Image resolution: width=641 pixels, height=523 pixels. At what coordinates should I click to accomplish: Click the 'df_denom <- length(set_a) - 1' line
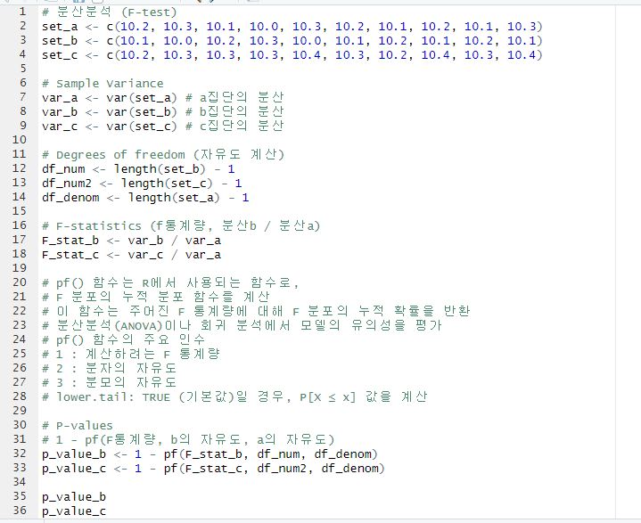tap(145, 198)
